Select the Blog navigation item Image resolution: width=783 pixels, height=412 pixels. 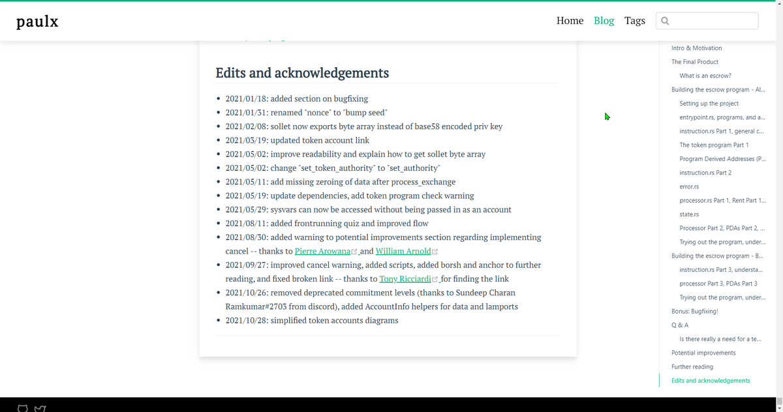click(604, 21)
